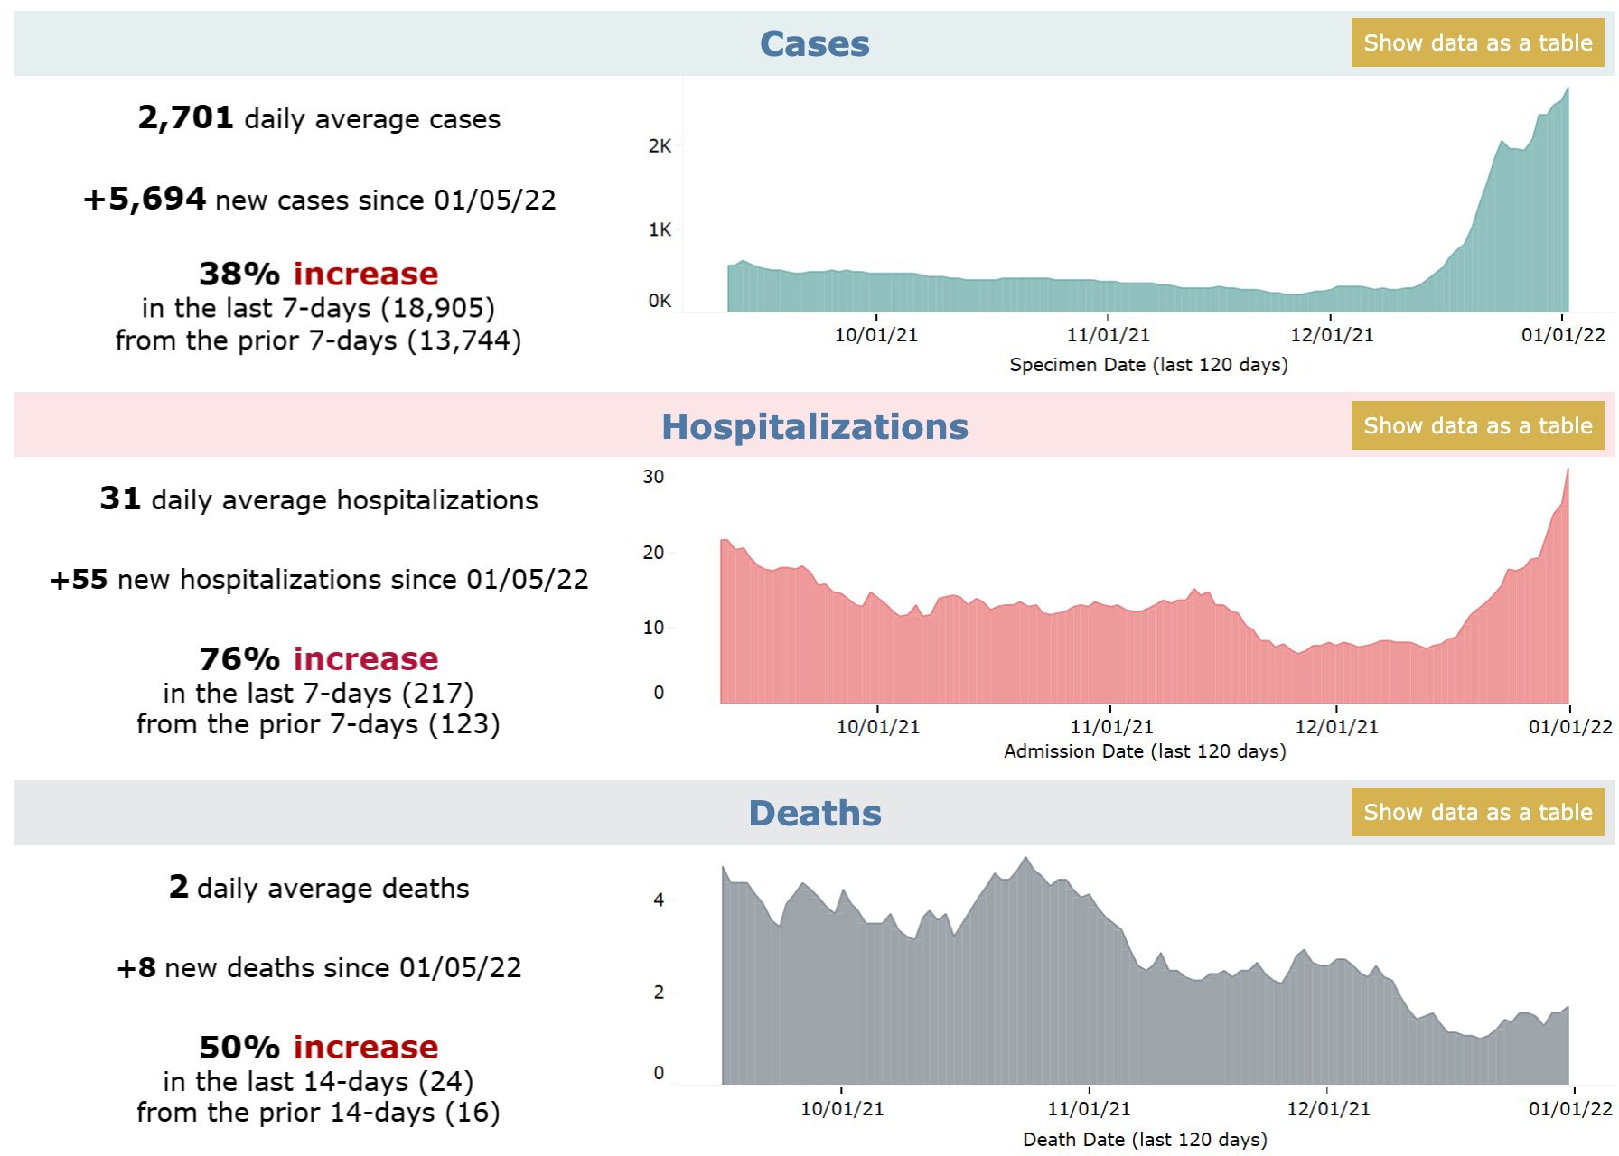Show Deaths data as a table

tap(1477, 812)
